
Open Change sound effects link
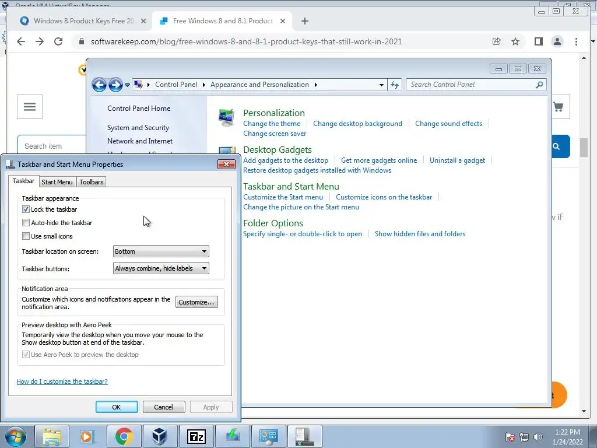pos(448,124)
